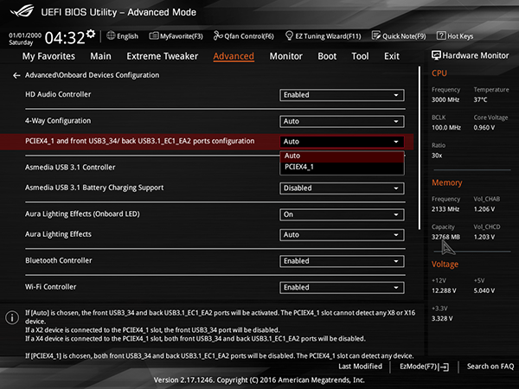The width and height of the screenshot is (519, 389).
Task: Click the settings gear next to the clock
Action: (x=91, y=34)
